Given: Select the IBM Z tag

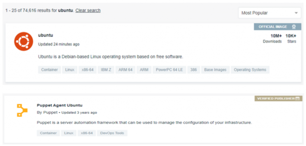Looking at the screenshot, I should (x=106, y=70).
